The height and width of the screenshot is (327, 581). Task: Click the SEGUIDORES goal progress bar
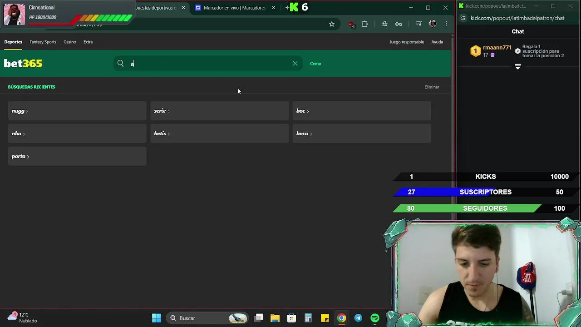pyautogui.click(x=486, y=208)
